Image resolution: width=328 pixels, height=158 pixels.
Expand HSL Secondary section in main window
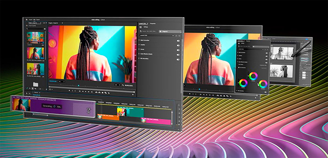tap(139, 58)
